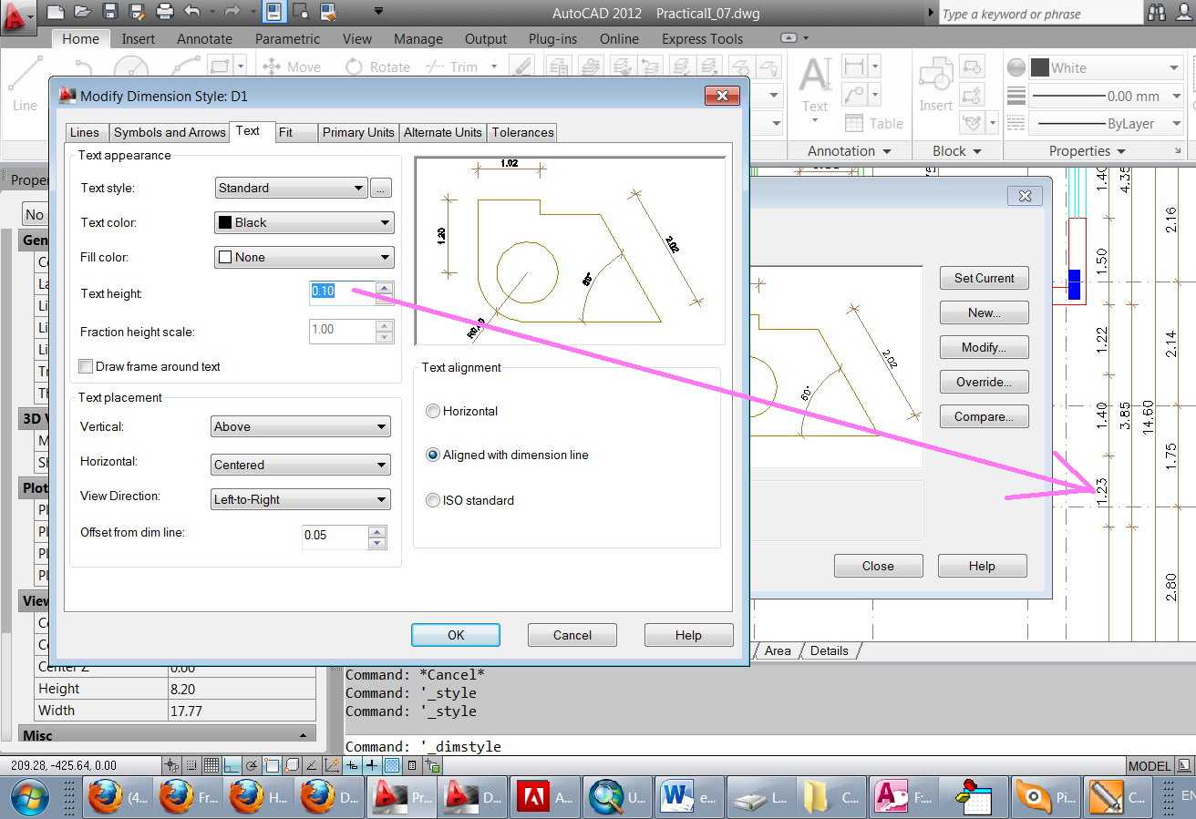Select ISO standard text alignment option

point(433,500)
